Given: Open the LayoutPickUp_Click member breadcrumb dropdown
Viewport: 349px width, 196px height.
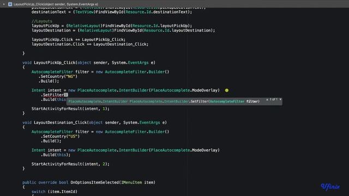Looking at the screenshot, I should 56,4.
